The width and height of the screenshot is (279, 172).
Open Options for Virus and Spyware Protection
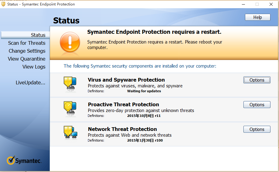pos(257,80)
